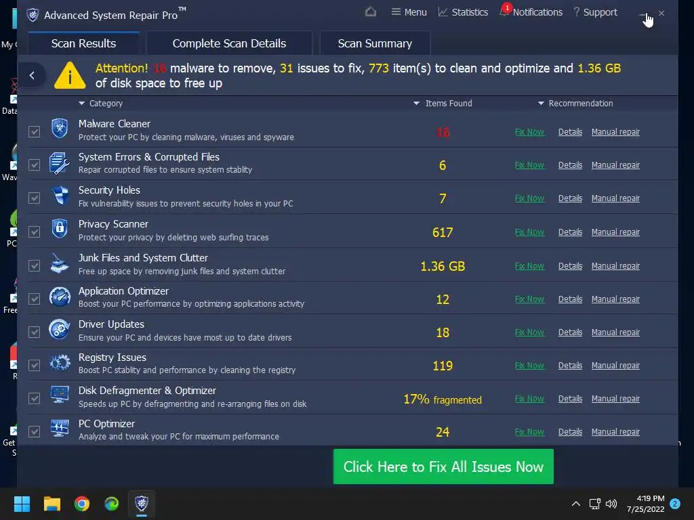Uncheck Junk Files and System Clutter checkbox
This screenshot has width=694, height=520.
34,265
